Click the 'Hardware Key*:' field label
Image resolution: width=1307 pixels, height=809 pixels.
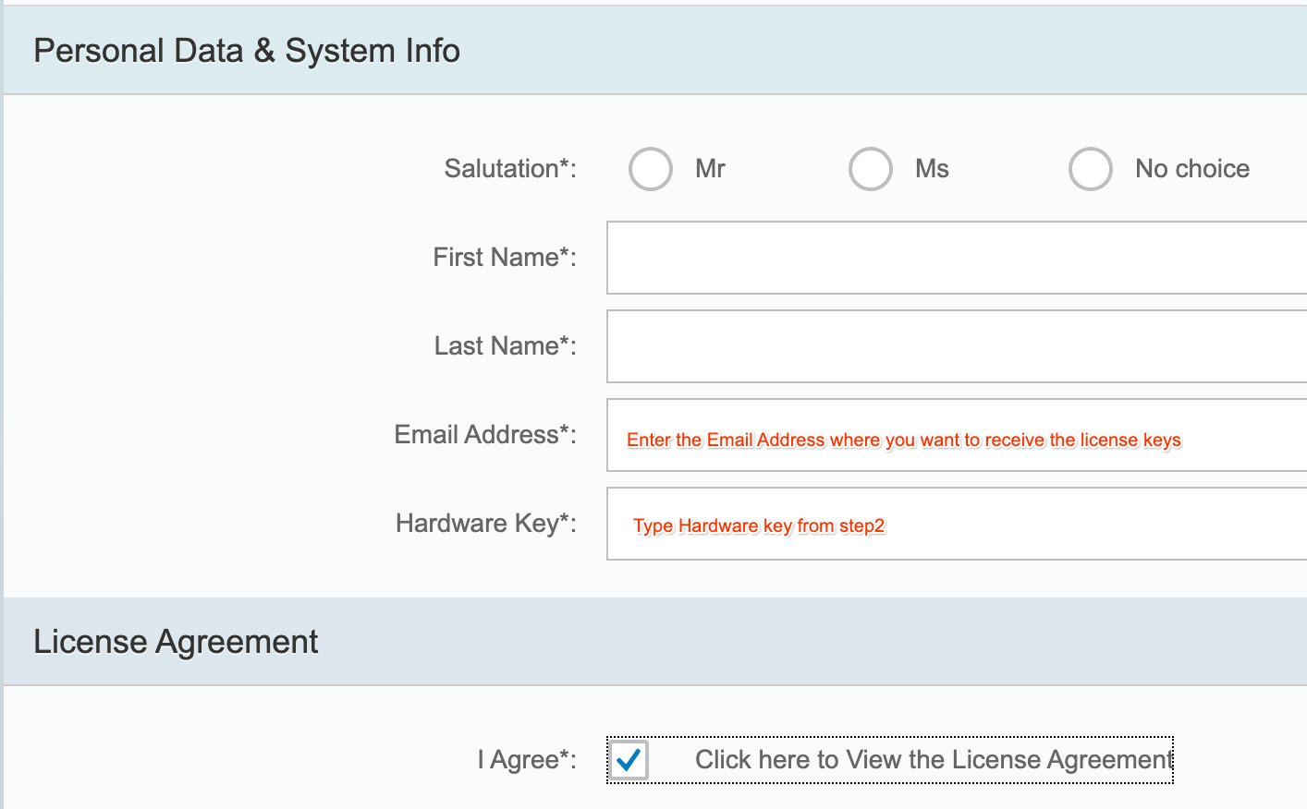coord(485,524)
